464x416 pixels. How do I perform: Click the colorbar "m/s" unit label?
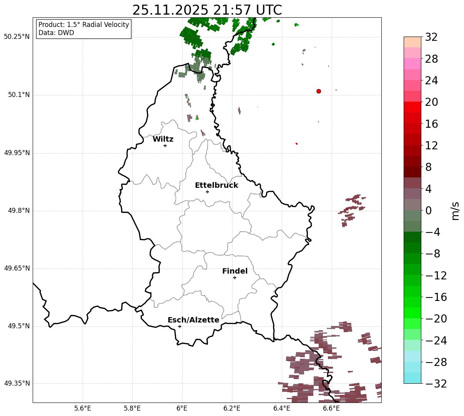click(x=455, y=211)
